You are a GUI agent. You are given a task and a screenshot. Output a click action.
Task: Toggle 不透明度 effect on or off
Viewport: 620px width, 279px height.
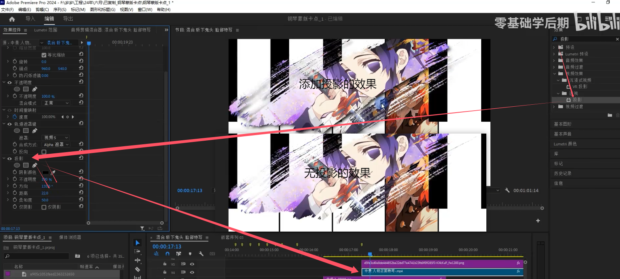tap(9, 83)
